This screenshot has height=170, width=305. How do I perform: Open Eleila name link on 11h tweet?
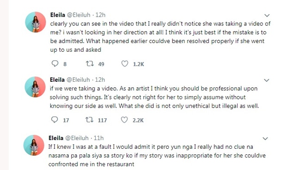[x=56, y=138]
